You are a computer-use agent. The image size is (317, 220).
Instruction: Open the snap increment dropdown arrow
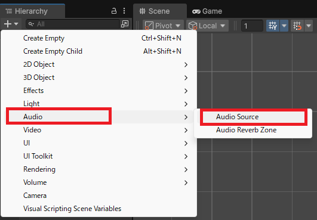click(x=309, y=26)
